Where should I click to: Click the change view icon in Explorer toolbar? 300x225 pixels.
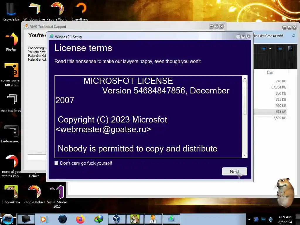point(264,49)
